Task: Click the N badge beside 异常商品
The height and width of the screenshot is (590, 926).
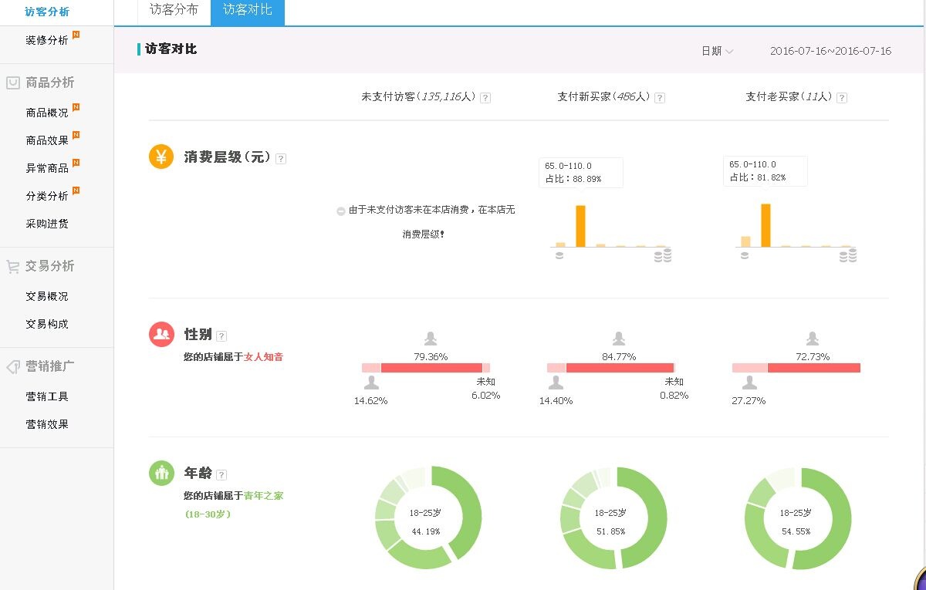Action: tap(76, 163)
